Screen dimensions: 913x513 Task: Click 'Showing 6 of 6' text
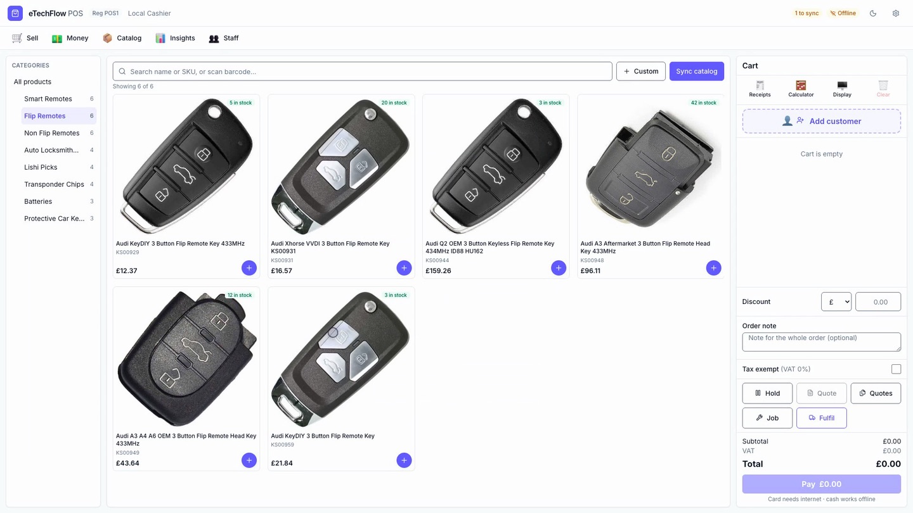pos(133,86)
